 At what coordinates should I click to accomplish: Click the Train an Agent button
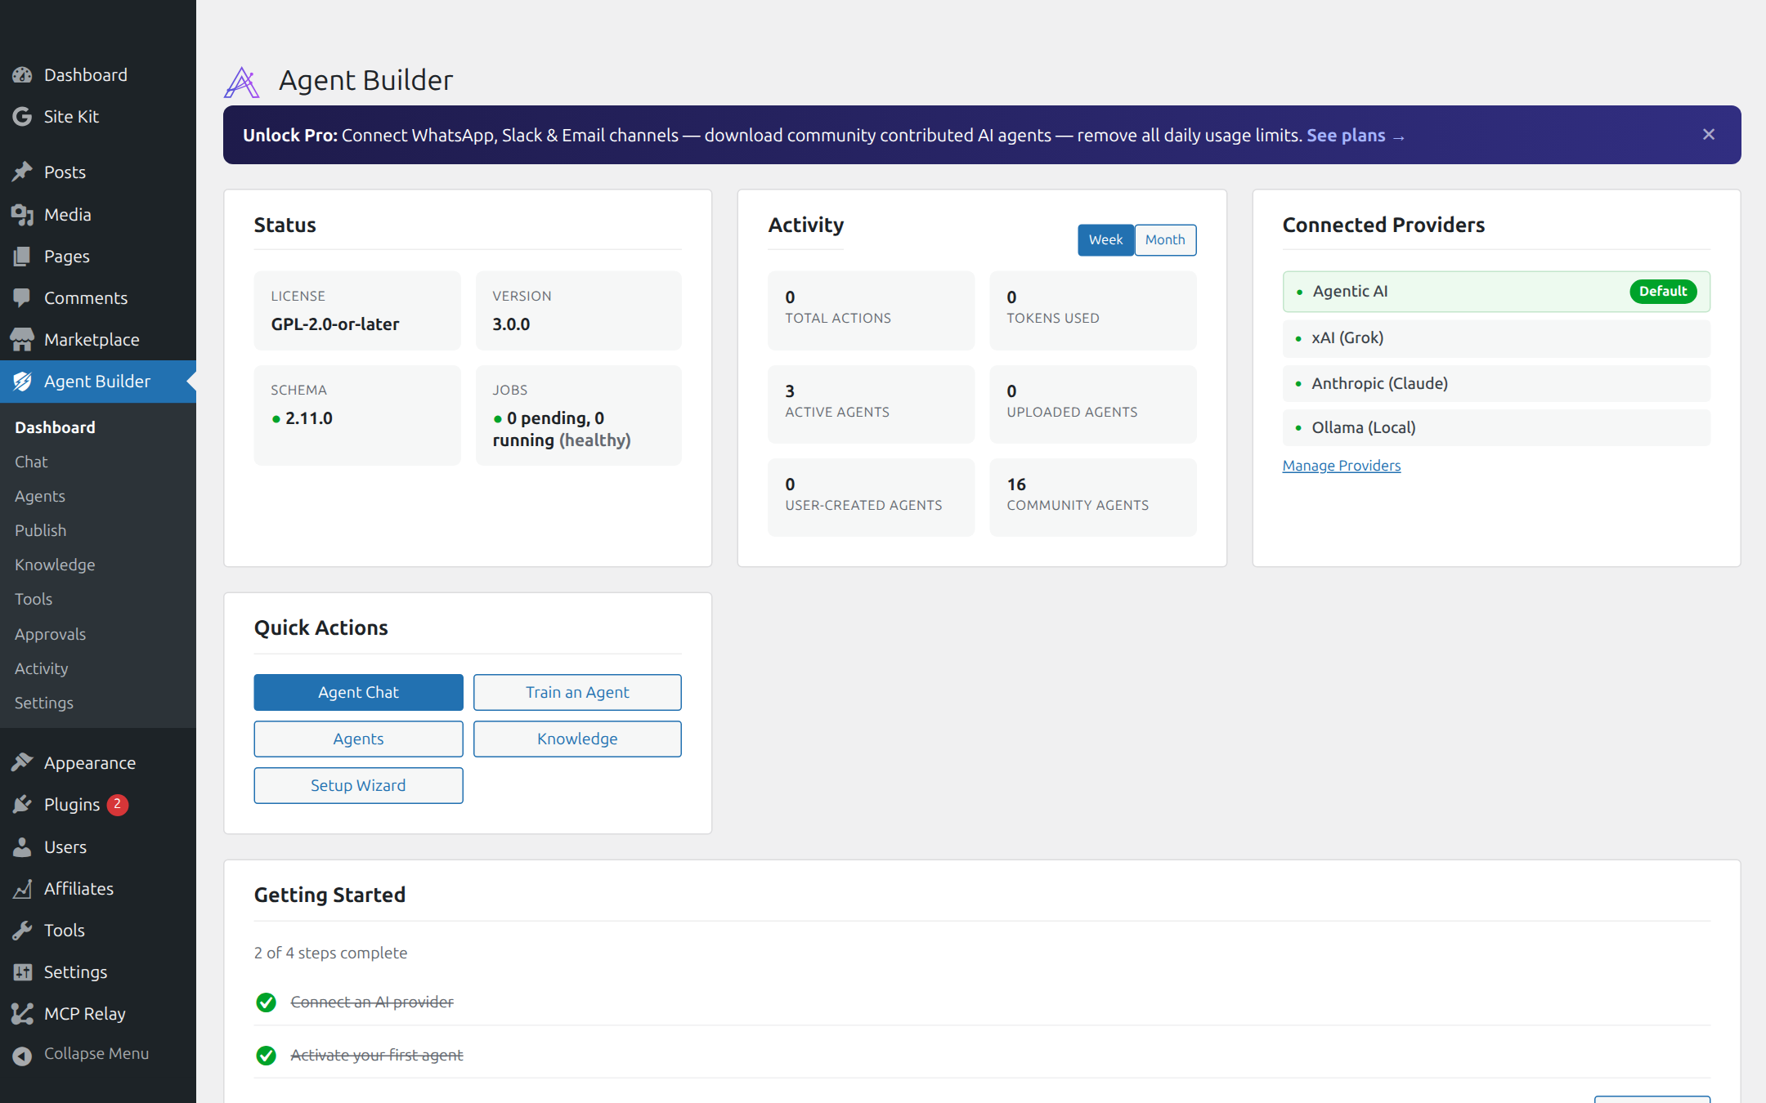tap(577, 693)
